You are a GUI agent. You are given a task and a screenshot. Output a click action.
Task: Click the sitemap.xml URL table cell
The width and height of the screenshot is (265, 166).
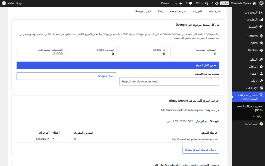(195, 139)
